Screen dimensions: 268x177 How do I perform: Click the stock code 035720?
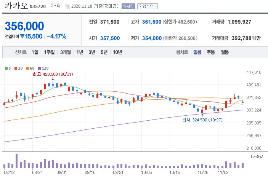coord(38,6)
